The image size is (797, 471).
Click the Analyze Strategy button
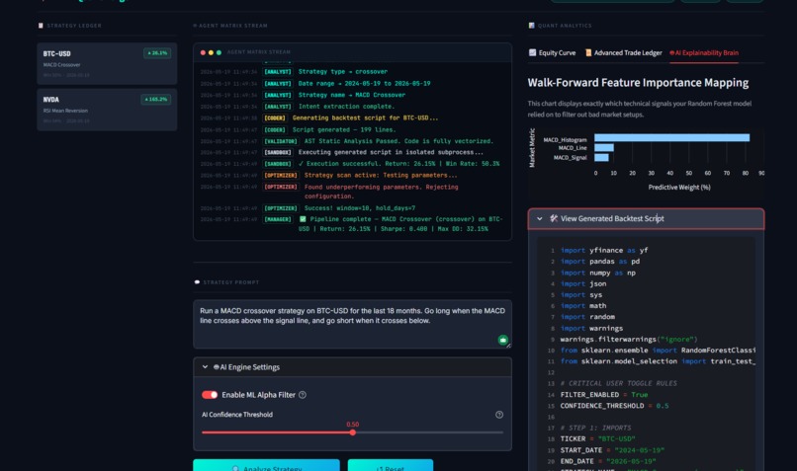coord(266,465)
